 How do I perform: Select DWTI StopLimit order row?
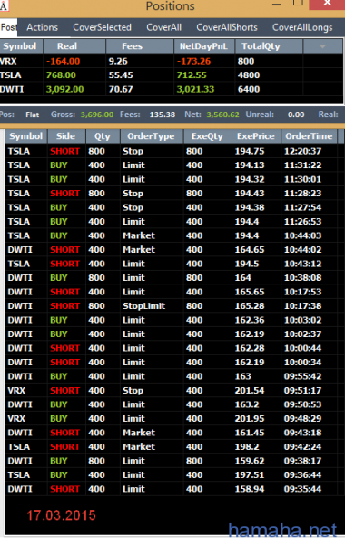(172, 306)
